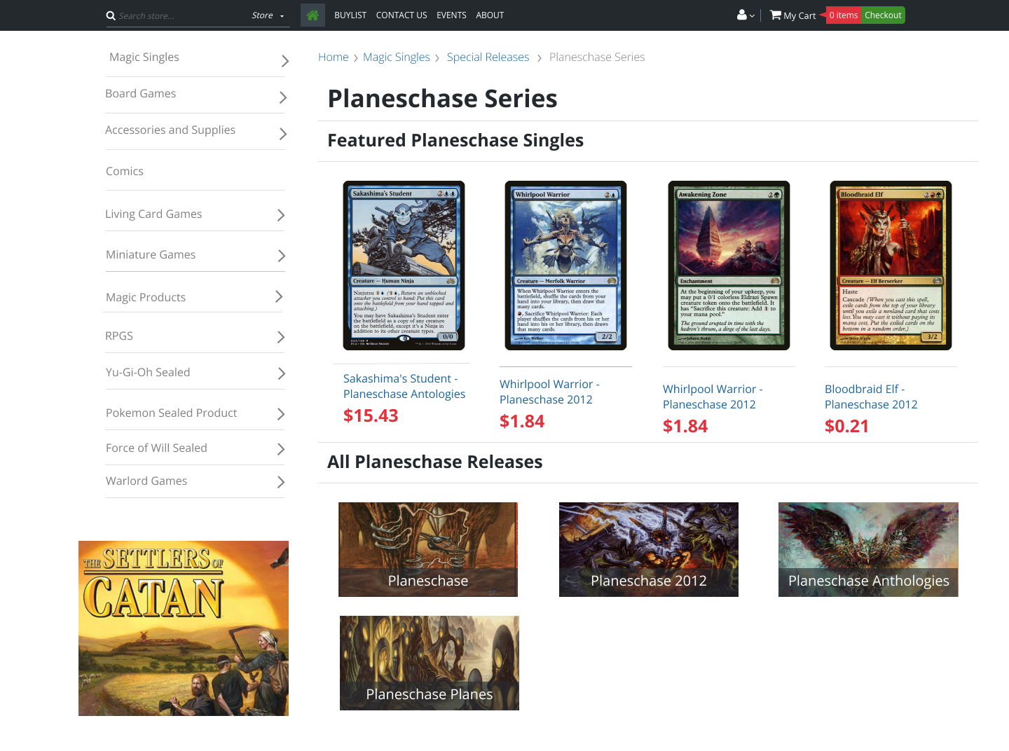Open the EVENTS menu item
The width and height of the screenshot is (1009, 751).
coord(451,15)
